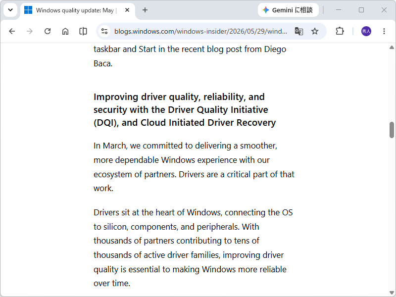Click the scrollbar up arrow
Image resolution: width=396 pixels, height=297 pixels.
tap(392, 47)
